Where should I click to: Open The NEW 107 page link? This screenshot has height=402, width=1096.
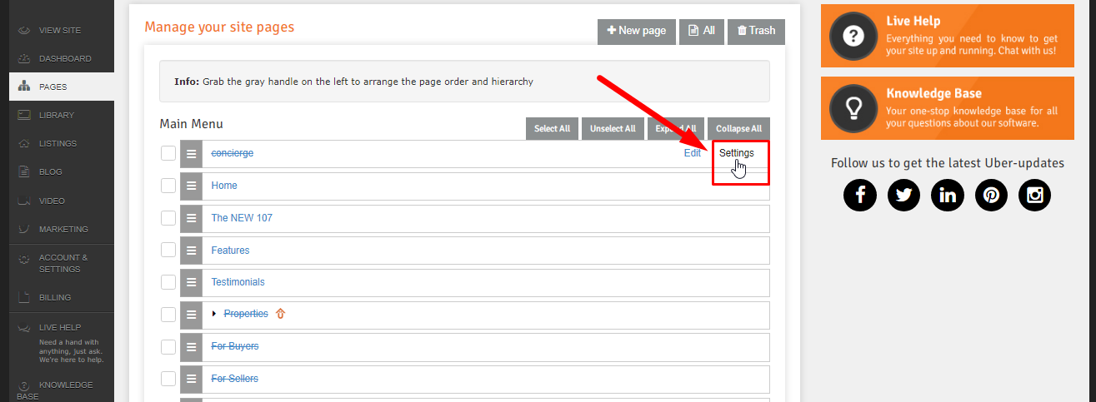click(x=242, y=218)
